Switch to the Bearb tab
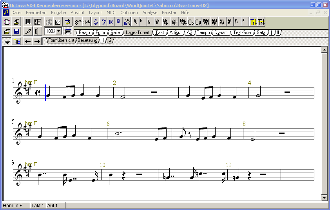Viewport: 330px width, 210px height. [84, 32]
